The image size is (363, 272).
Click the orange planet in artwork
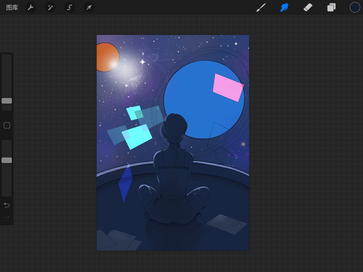click(107, 57)
